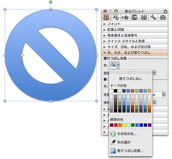Screen dimensions: 172x159
Task: Click the paint bucket fill color button
Action: click(113, 65)
